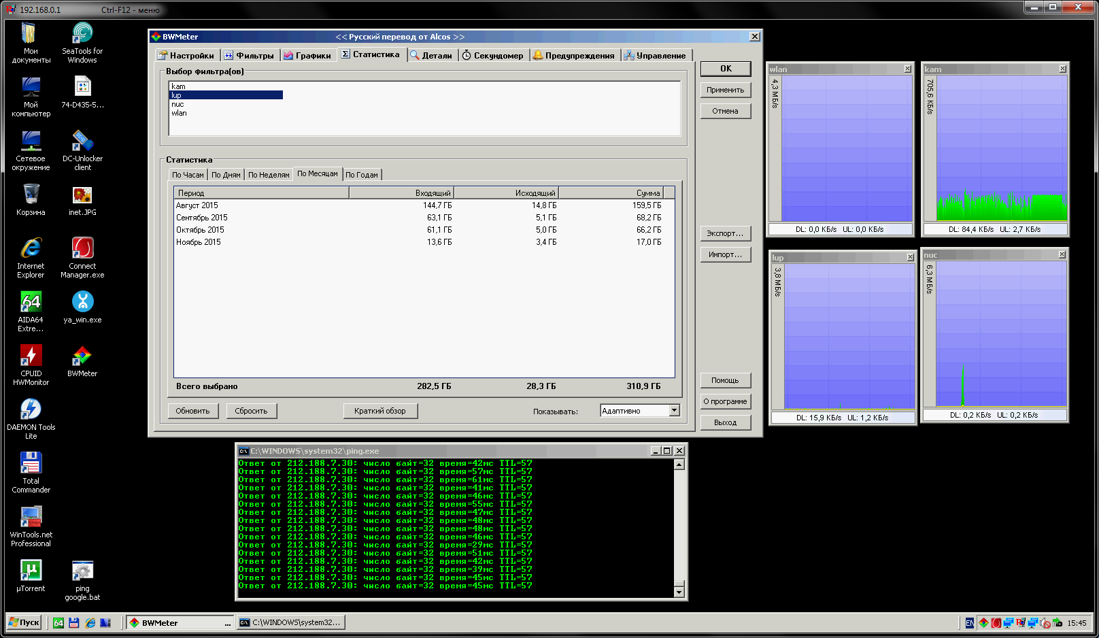Image resolution: width=1099 pixels, height=638 pixels.
Task: Launch CPUID HWMonitor desktop shortcut
Action: point(31,365)
